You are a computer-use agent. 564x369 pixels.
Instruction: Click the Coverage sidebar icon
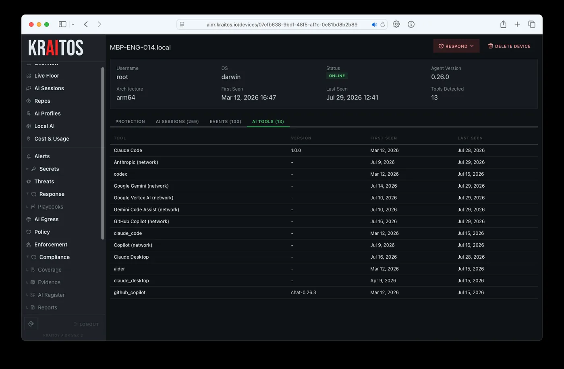point(33,270)
